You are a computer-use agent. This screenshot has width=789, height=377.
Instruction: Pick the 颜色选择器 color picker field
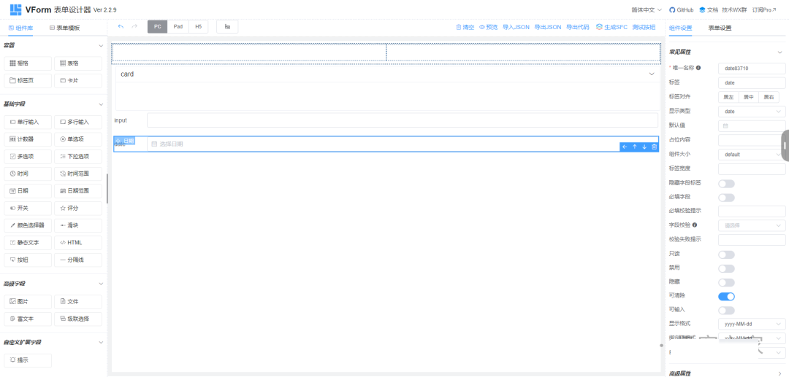pos(28,225)
